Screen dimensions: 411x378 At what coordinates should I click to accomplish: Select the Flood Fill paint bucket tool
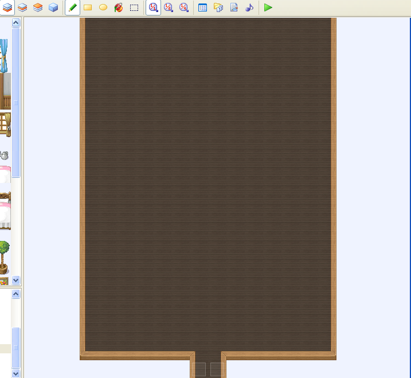coord(119,7)
